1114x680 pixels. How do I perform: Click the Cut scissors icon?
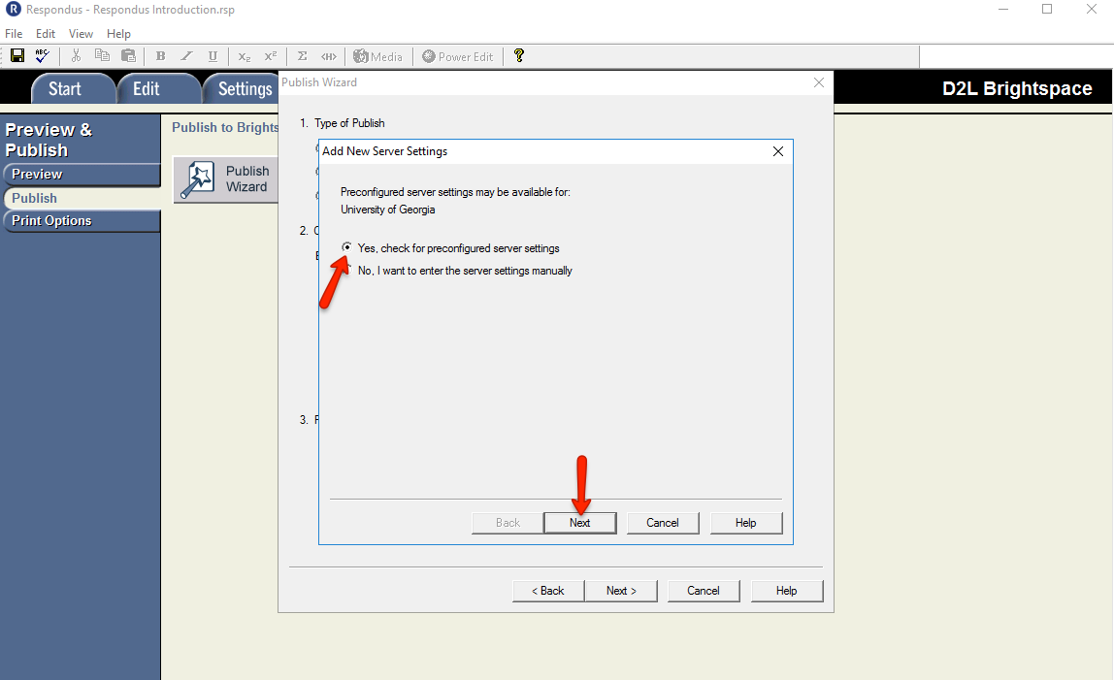point(76,55)
